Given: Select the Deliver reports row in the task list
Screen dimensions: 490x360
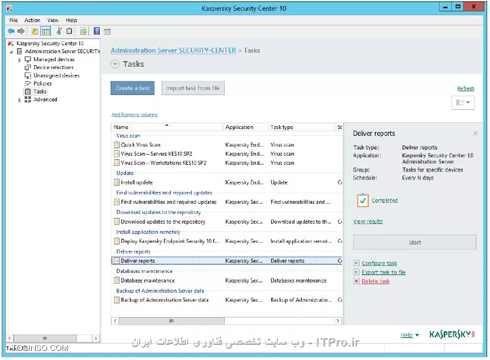Looking at the screenshot, I should tap(227, 261).
